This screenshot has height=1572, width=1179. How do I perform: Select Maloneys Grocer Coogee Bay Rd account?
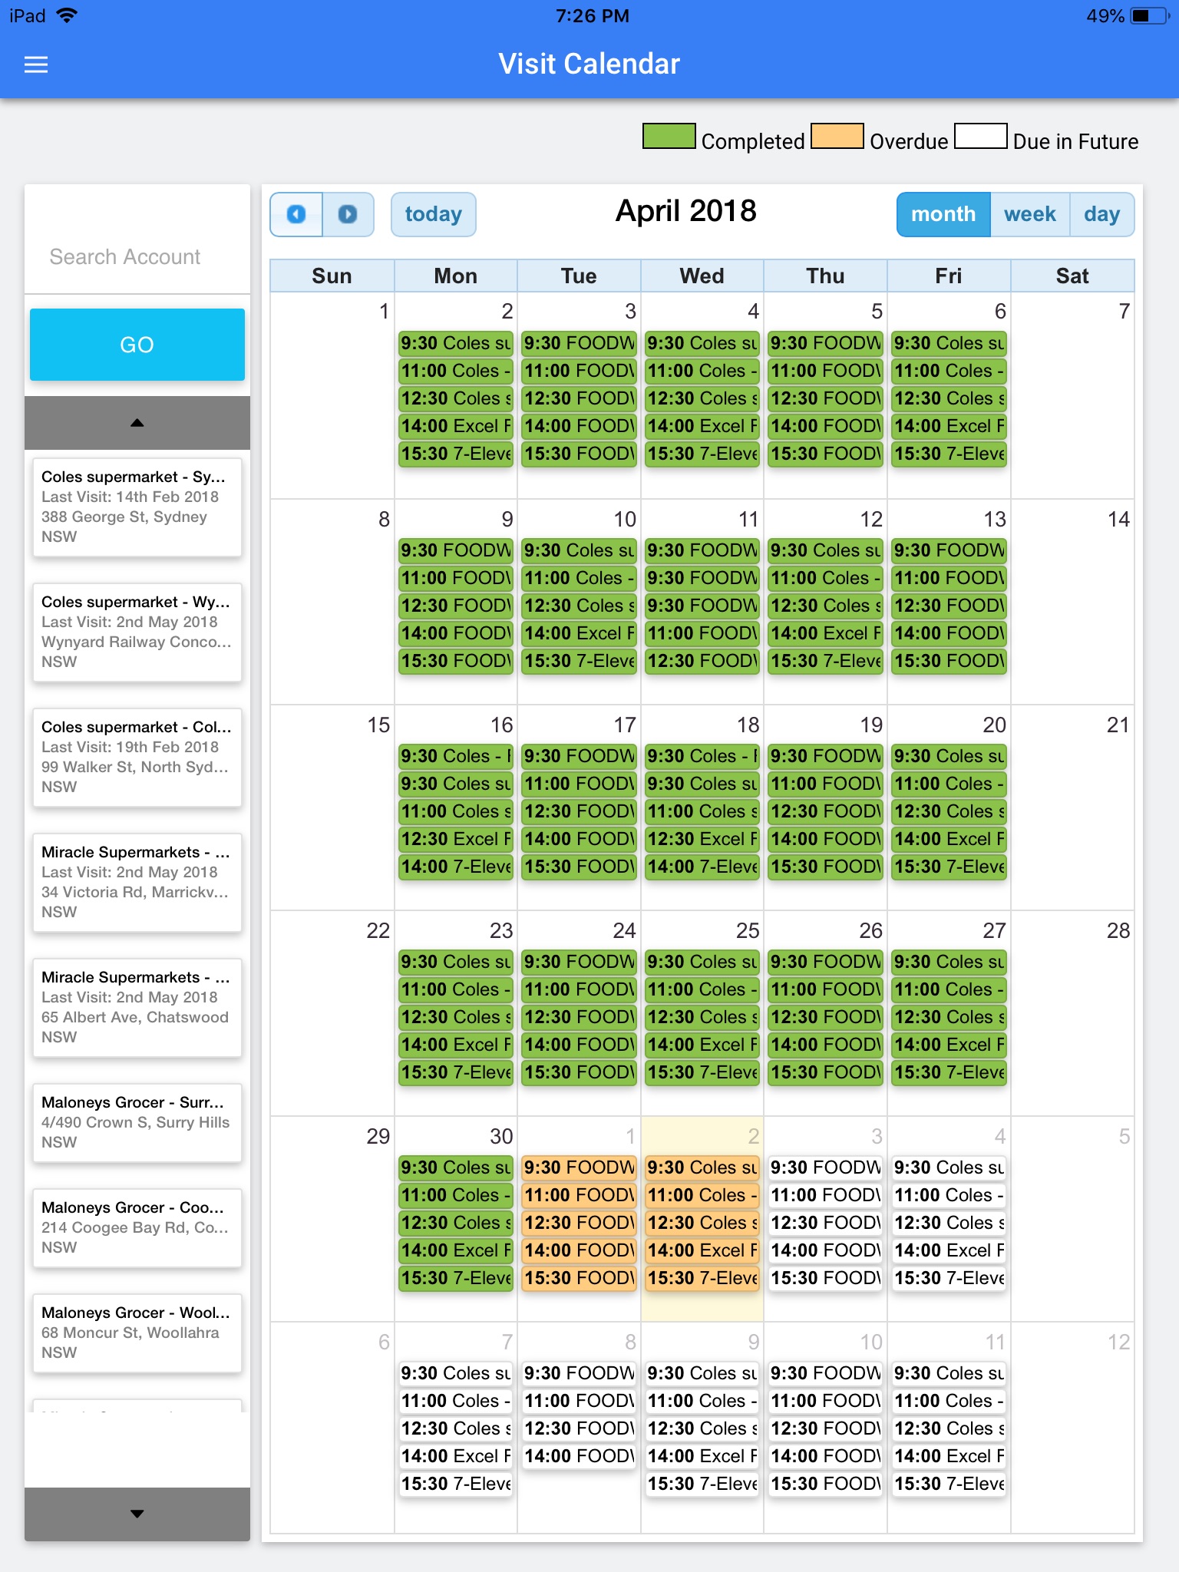coord(137,1227)
